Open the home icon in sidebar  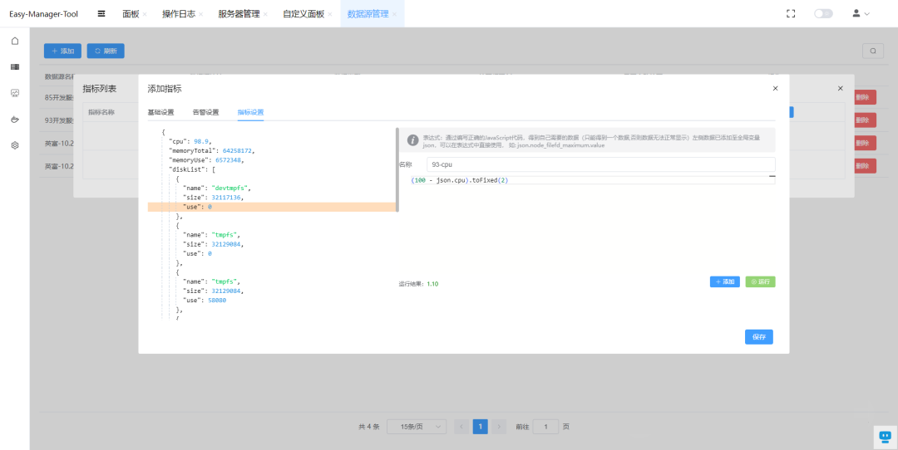[15, 41]
